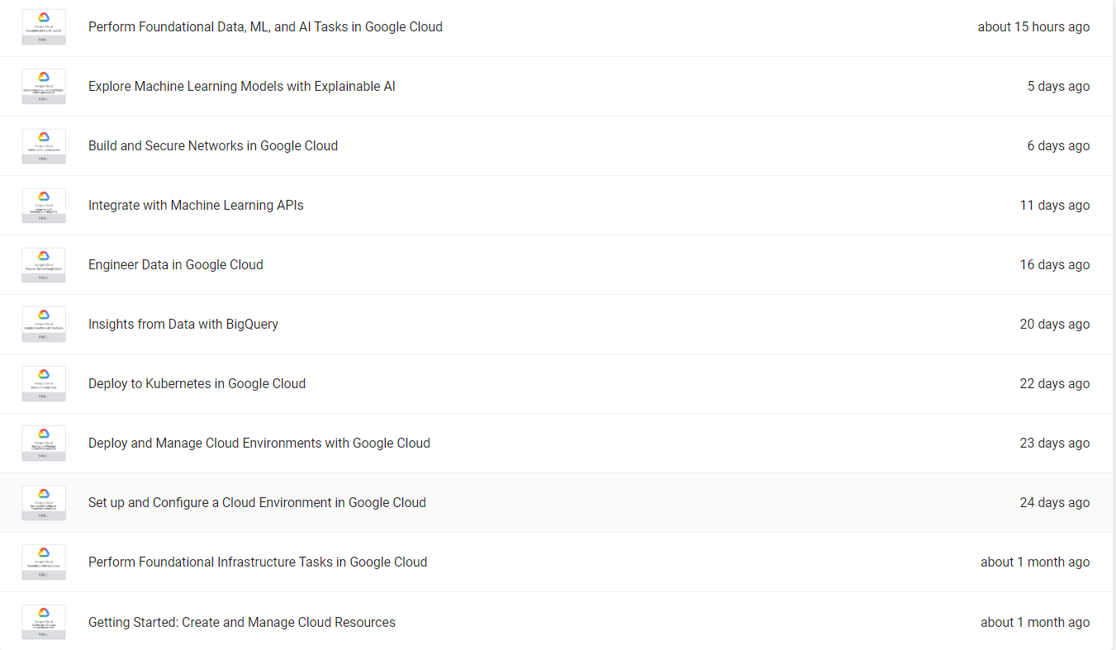
Task: Click badge icon for Perform Foundational Infrastructure Tasks
Action: [x=44, y=562]
